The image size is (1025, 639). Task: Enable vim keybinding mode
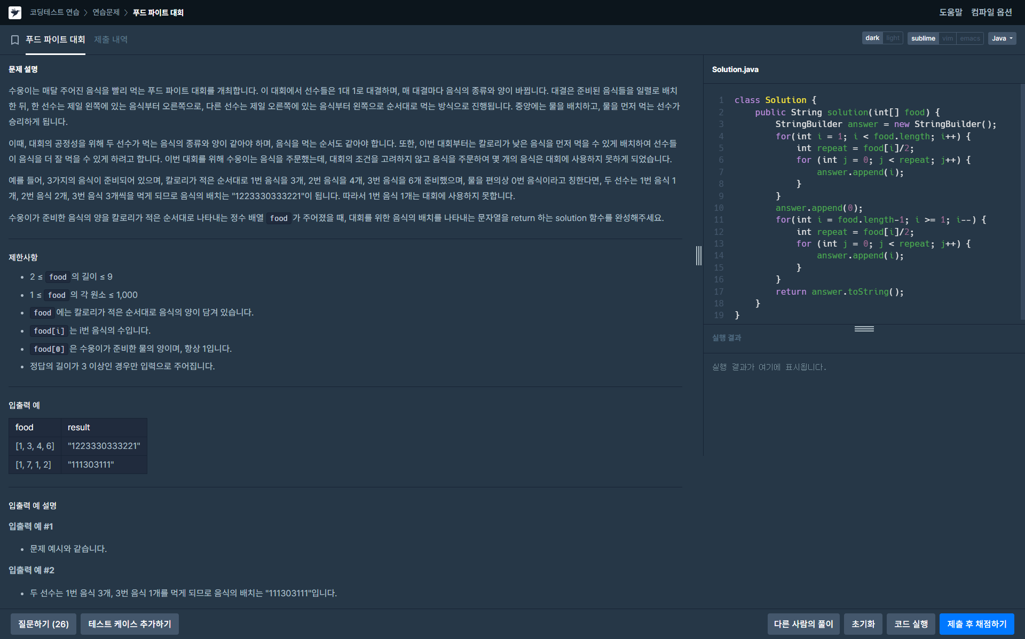pos(948,38)
